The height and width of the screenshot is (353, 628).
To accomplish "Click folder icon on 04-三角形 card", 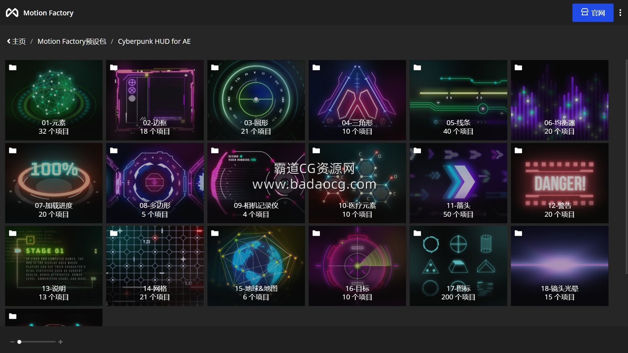I will [316, 68].
